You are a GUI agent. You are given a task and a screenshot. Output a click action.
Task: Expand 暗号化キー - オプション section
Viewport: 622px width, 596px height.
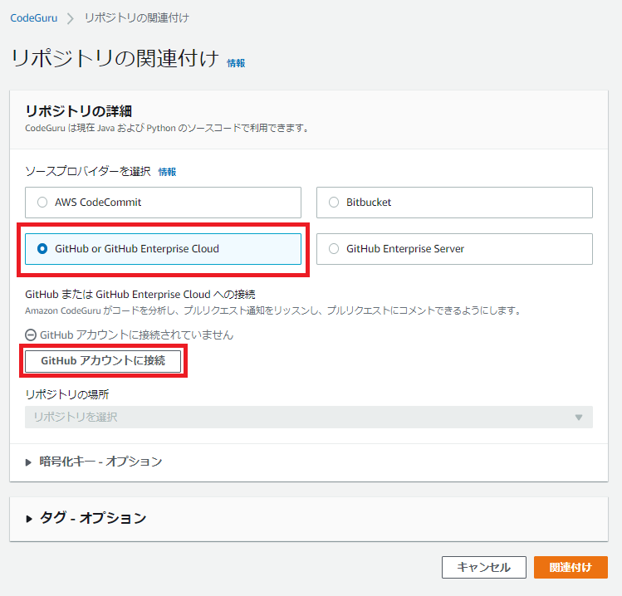click(94, 462)
